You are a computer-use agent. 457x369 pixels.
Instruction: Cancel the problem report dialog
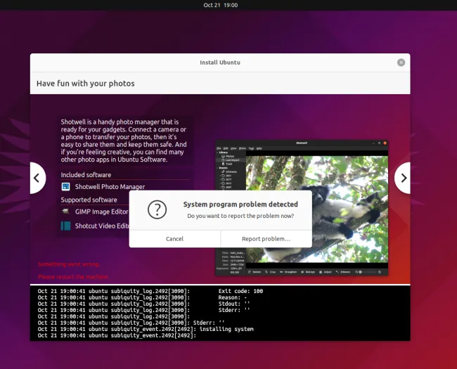pyautogui.click(x=174, y=239)
